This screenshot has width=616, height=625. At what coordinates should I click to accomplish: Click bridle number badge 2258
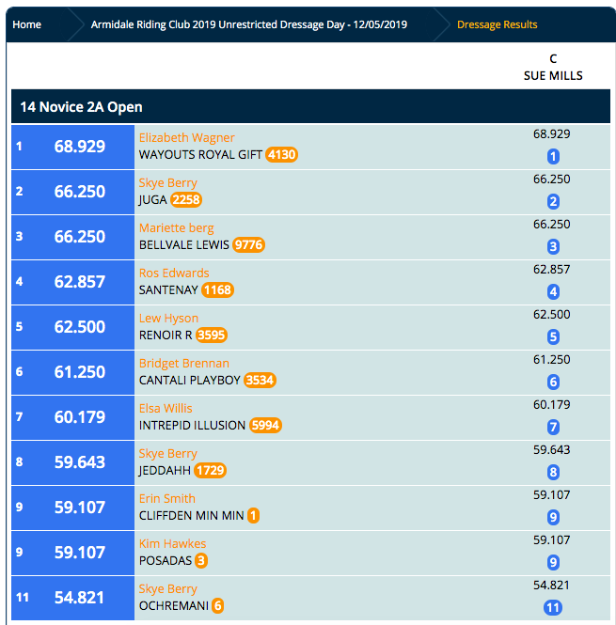point(186,199)
